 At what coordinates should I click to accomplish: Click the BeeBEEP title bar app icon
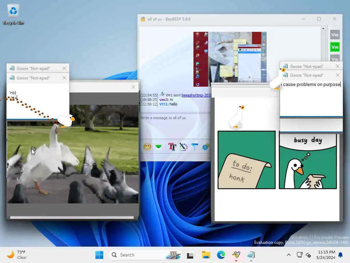pyautogui.click(x=143, y=19)
